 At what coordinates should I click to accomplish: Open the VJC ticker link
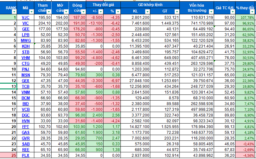[25, 18]
